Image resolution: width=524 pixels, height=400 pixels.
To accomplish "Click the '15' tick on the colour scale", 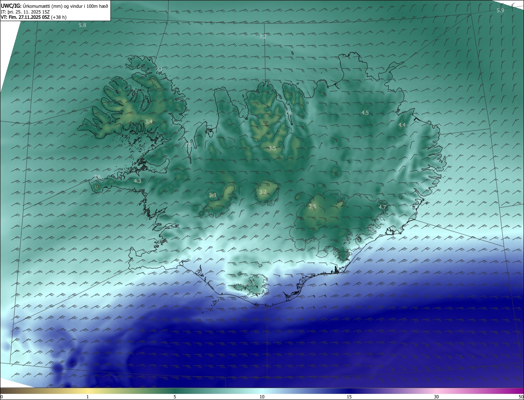I will [349, 397].
